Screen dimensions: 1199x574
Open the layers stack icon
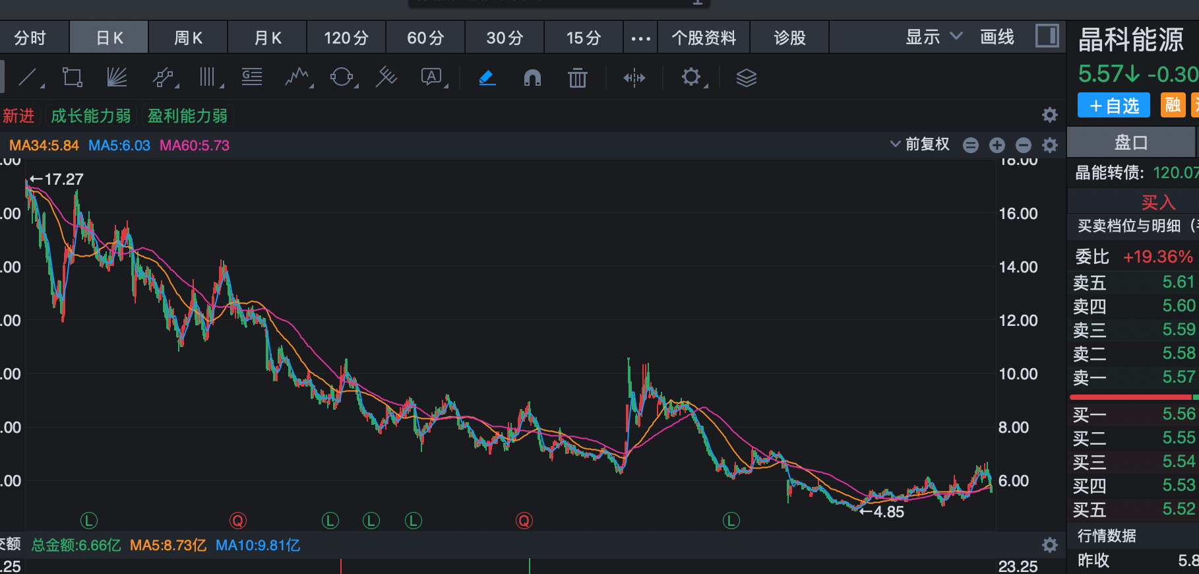pos(746,78)
